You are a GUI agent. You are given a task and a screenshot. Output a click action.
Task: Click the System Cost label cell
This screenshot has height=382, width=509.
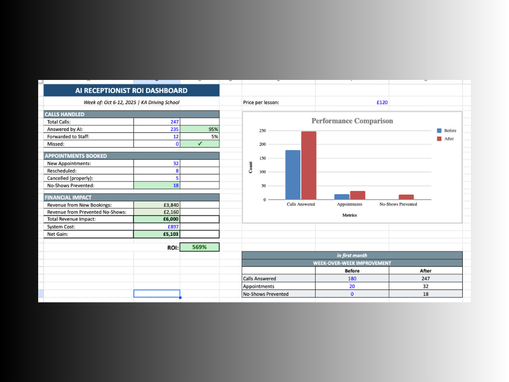coord(89,227)
